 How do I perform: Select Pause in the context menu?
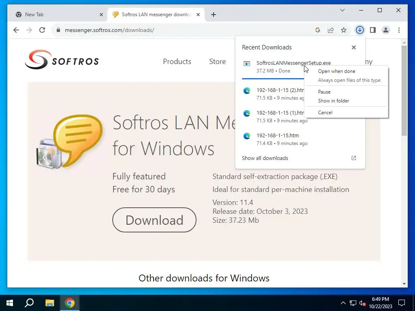pos(347,92)
